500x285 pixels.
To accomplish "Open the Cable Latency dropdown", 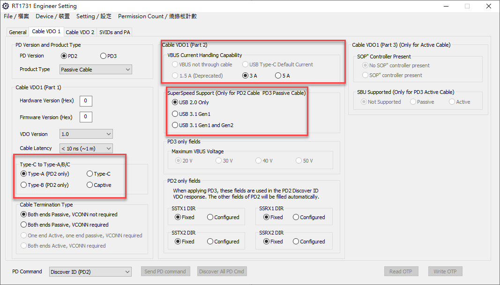I will pyautogui.click(x=86, y=149).
